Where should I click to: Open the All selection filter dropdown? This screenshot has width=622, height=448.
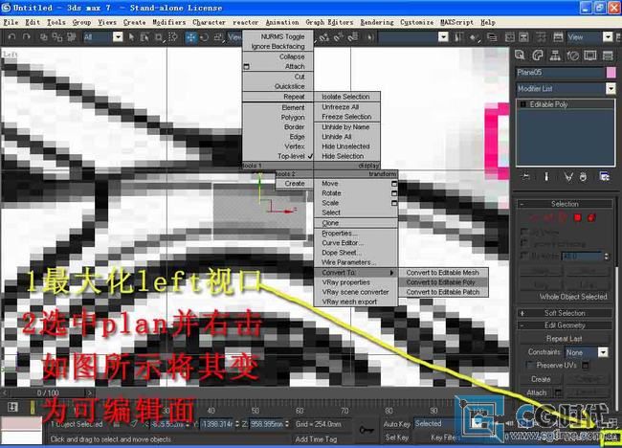click(118, 37)
